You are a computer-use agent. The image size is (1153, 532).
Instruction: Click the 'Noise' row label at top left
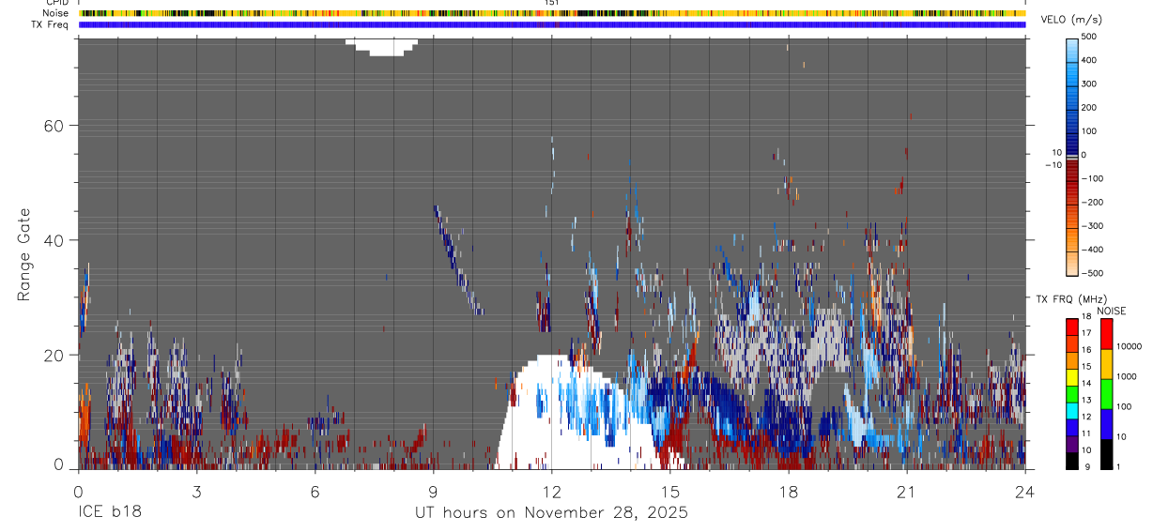tap(56, 13)
